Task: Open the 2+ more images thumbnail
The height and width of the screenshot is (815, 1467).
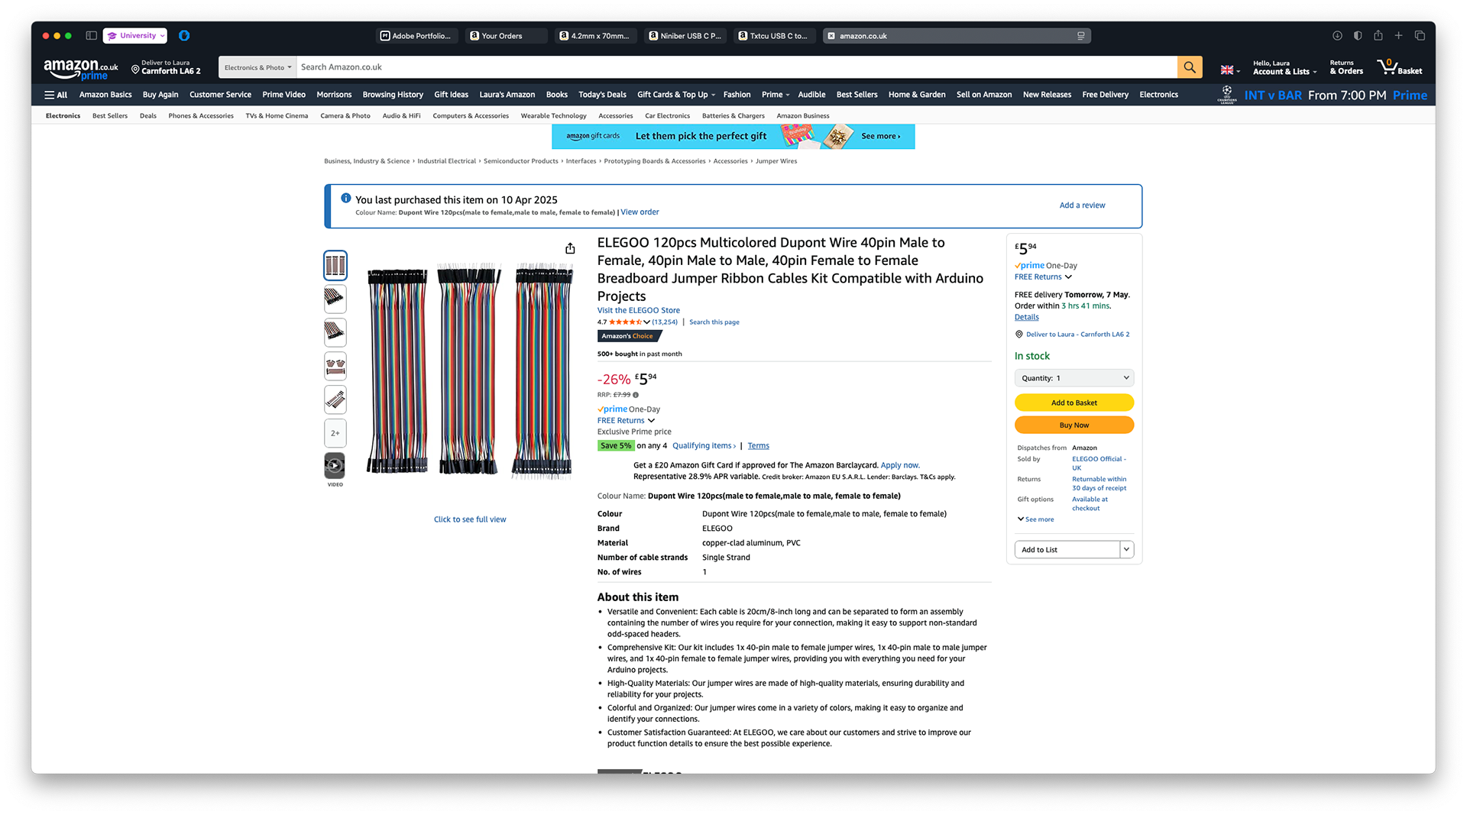Action: 335,433
